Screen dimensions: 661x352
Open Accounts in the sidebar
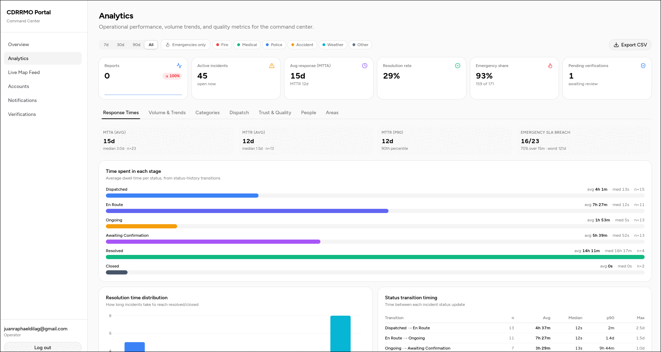pos(43,86)
